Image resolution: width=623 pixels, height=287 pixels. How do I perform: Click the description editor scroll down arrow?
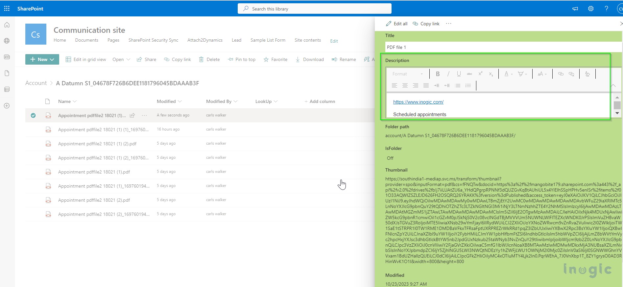pyautogui.click(x=617, y=113)
